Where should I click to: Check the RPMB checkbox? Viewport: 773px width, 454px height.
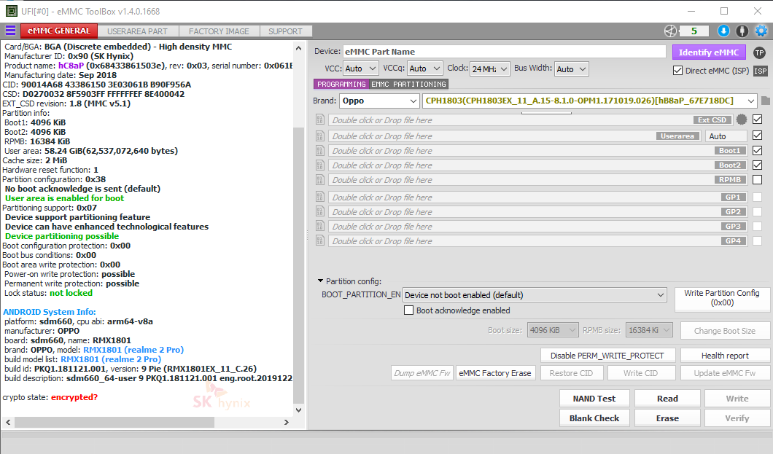758,180
